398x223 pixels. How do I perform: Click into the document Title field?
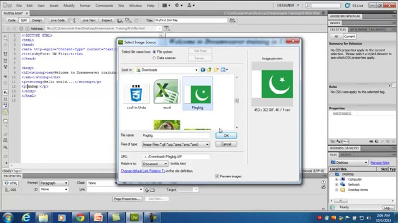(191, 20)
